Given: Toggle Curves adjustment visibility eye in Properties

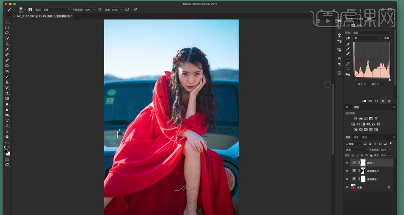Looking at the screenshot, I should click(383, 101).
